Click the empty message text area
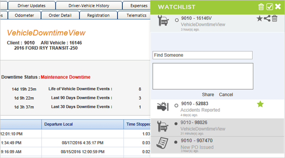The image size is (285, 158). tap(203, 76)
